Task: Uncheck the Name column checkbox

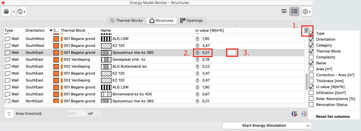Action: coord(311,63)
